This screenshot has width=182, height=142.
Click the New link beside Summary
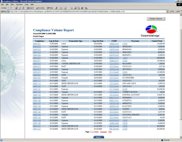[x=110, y=132]
